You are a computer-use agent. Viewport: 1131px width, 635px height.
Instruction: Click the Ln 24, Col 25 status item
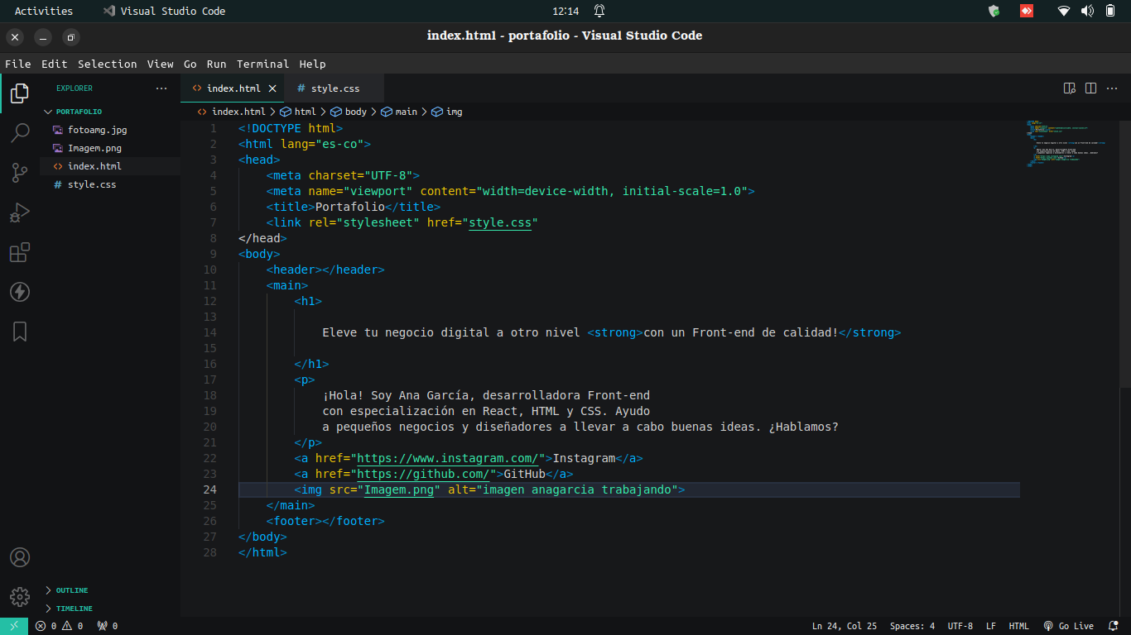point(845,626)
